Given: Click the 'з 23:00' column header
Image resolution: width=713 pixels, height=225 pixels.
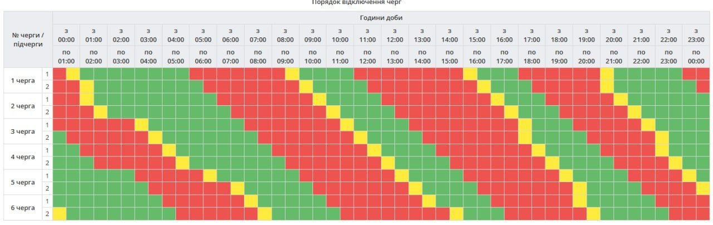Looking at the screenshot, I should point(696,35).
